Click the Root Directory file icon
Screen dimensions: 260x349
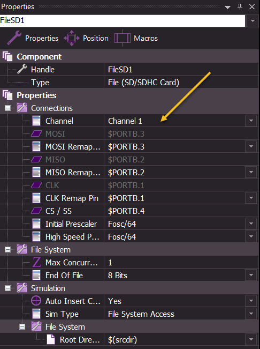(51, 339)
